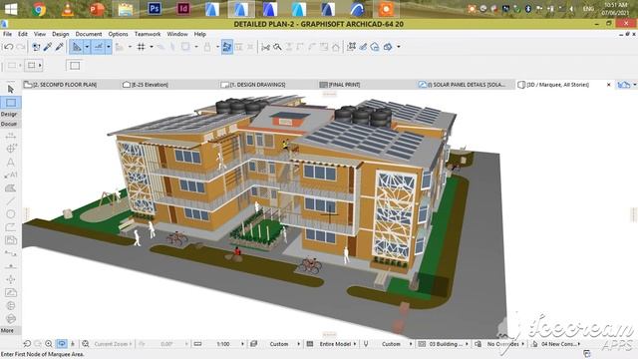Select the Section tool in toolbox
The width and height of the screenshot is (638, 359).
(x=11, y=253)
